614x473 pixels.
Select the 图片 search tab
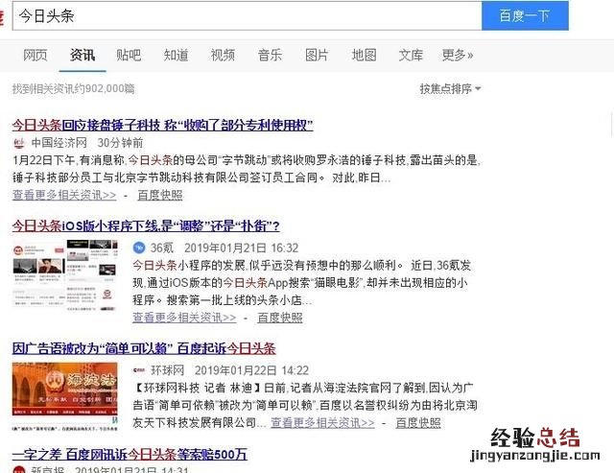click(x=317, y=55)
